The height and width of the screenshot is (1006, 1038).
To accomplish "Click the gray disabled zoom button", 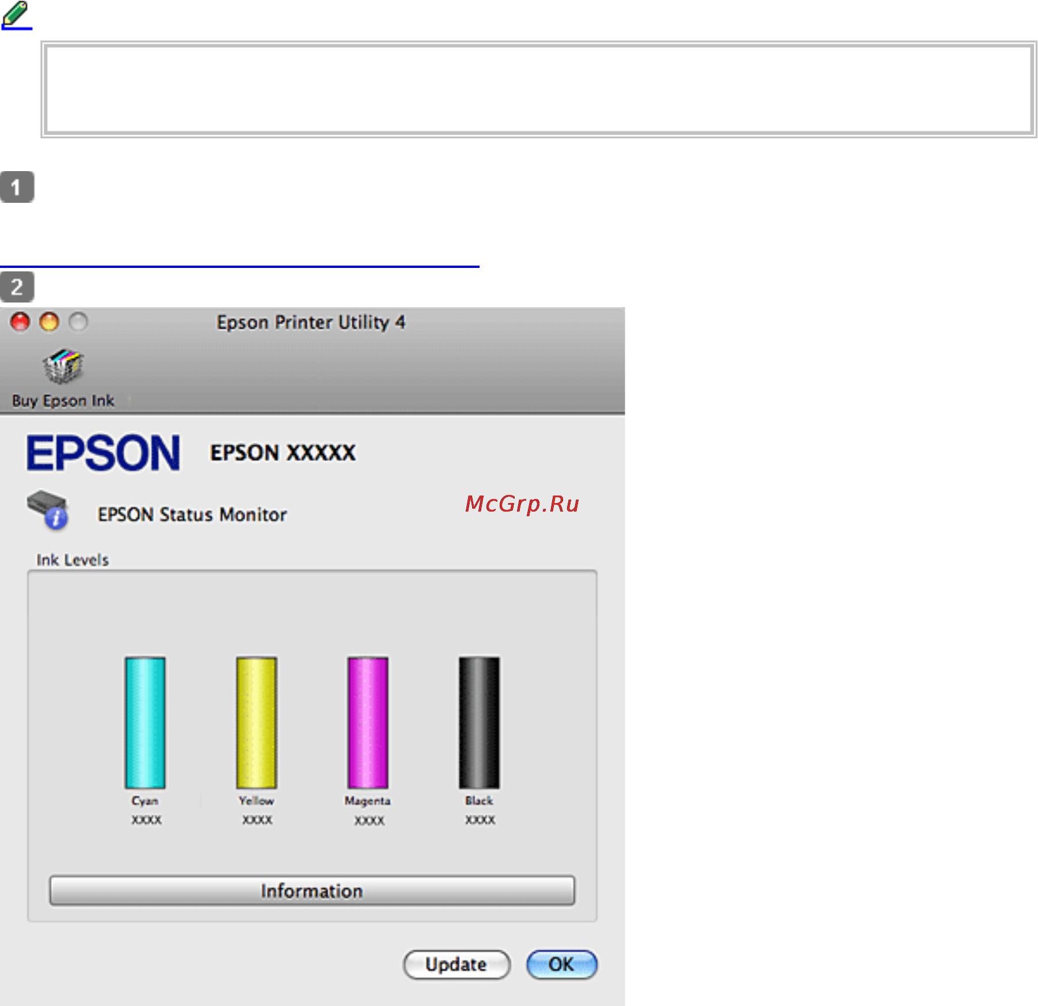I will (x=78, y=322).
